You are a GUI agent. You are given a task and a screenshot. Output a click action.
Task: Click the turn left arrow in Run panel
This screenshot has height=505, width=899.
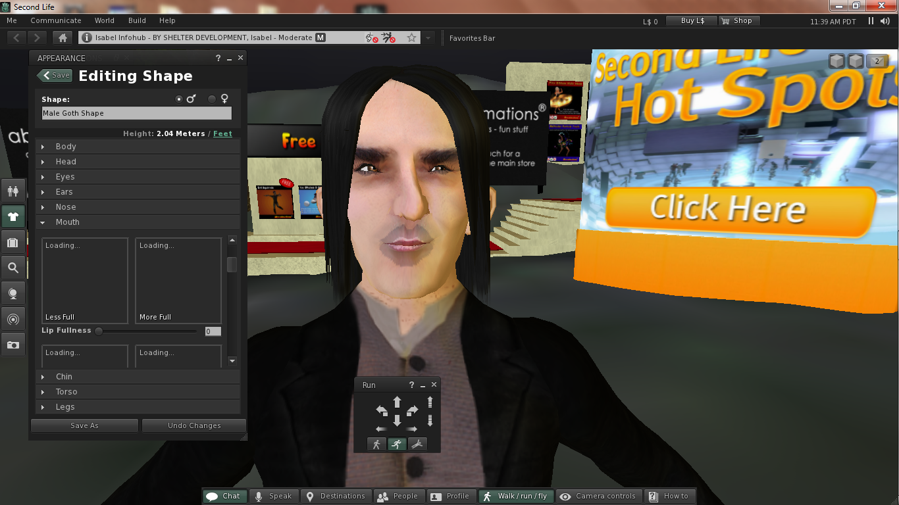(382, 411)
